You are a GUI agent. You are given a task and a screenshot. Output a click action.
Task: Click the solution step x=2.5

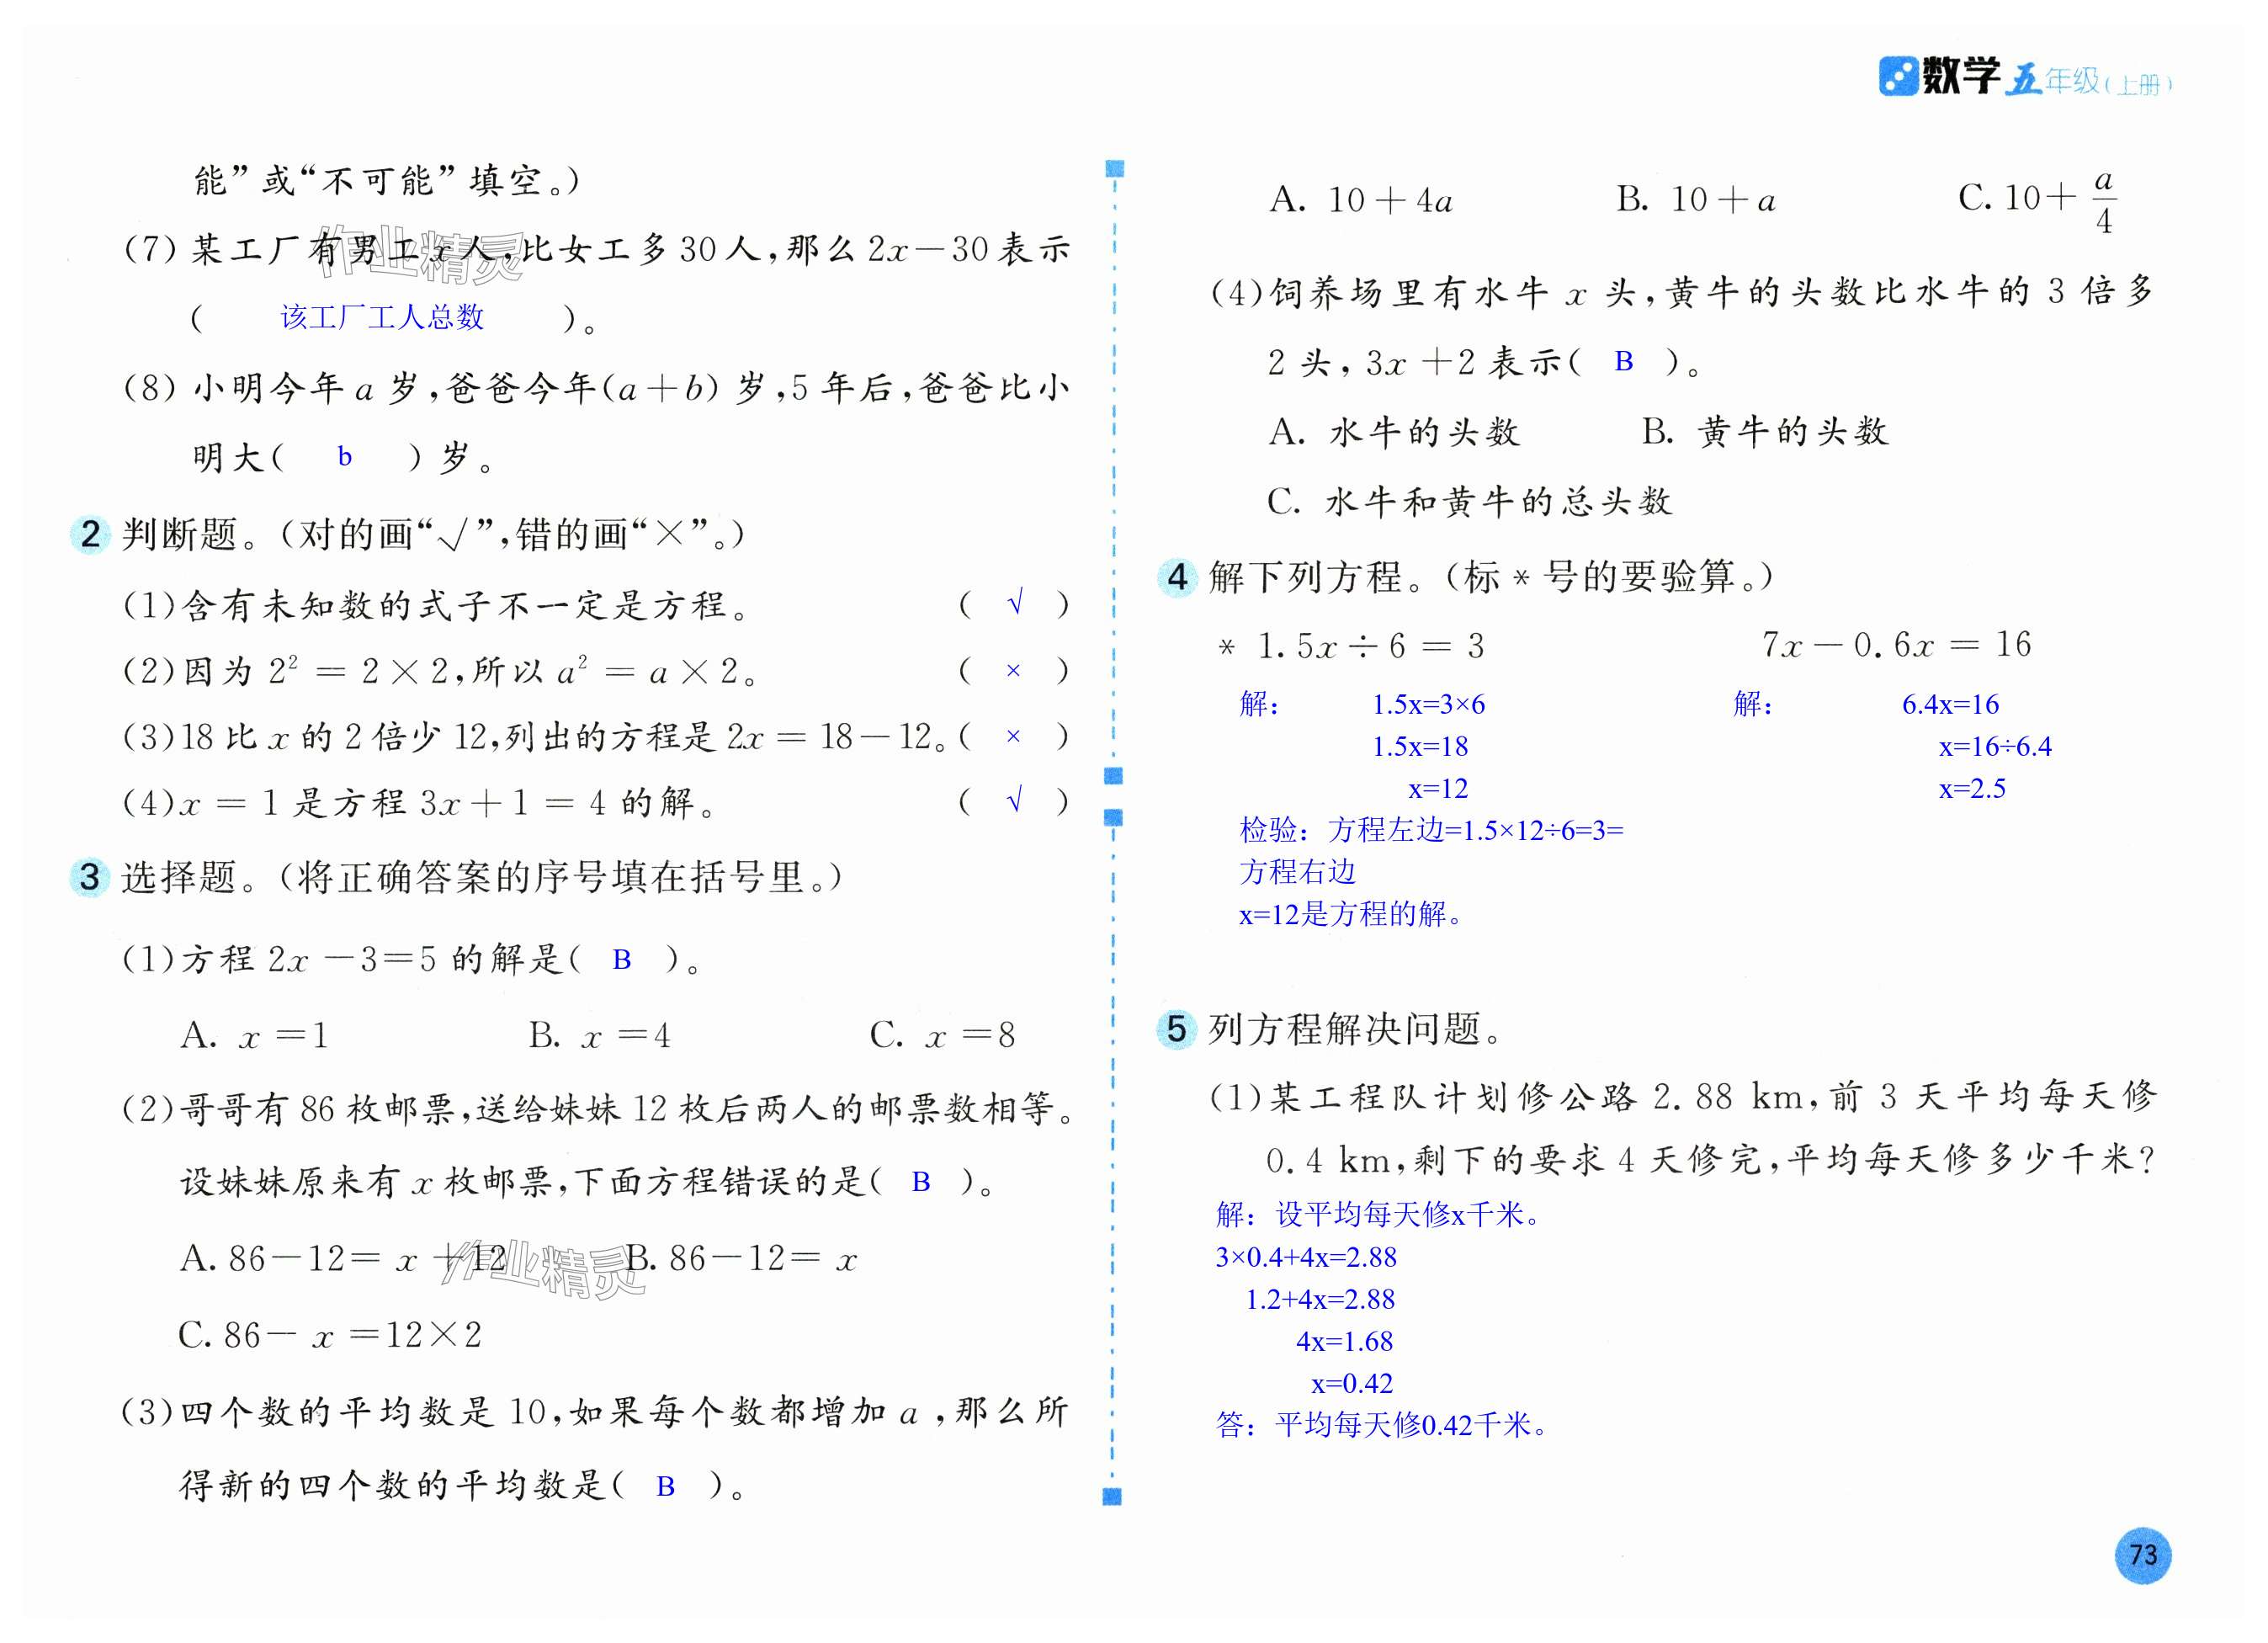pos(1972,788)
